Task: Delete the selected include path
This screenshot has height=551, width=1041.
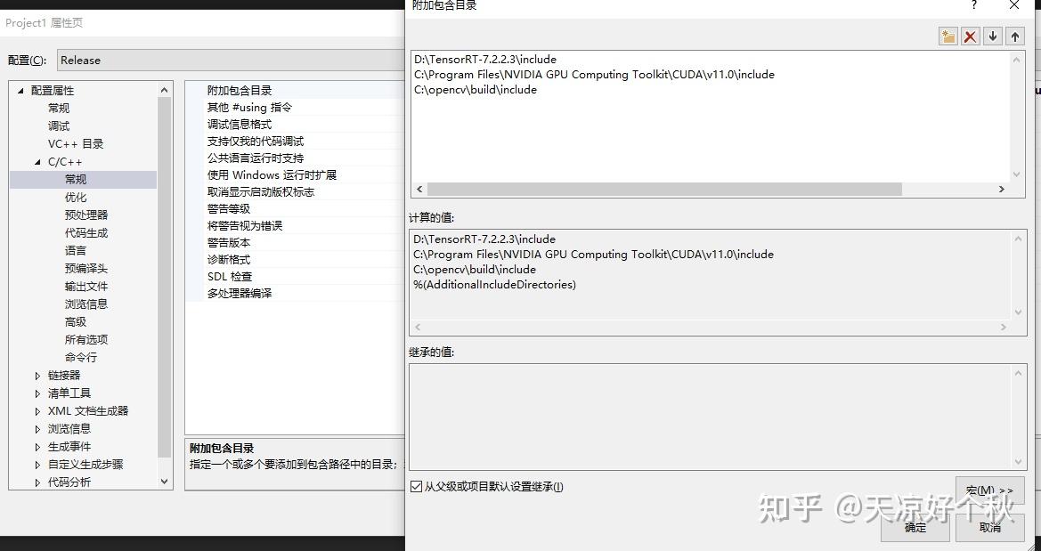Action: pos(970,36)
